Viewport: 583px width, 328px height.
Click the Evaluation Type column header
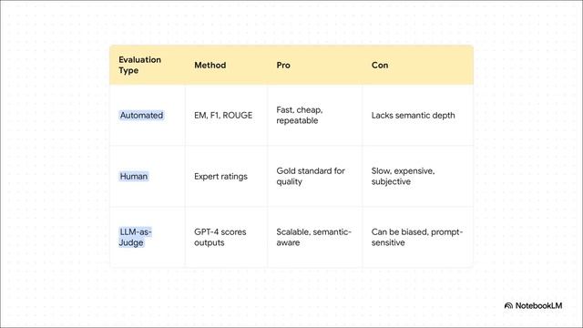tap(139, 65)
